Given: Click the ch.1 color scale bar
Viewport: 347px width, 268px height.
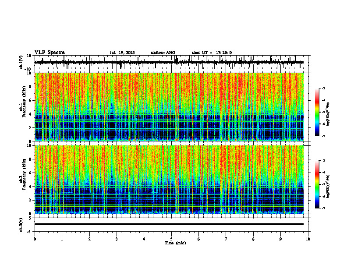Looking at the screenshot, I should click(x=317, y=112).
